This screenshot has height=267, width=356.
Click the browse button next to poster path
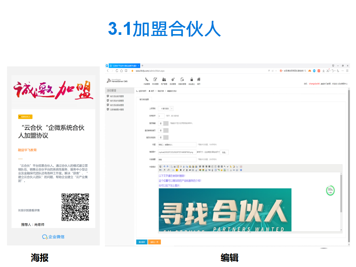point(224,152)
